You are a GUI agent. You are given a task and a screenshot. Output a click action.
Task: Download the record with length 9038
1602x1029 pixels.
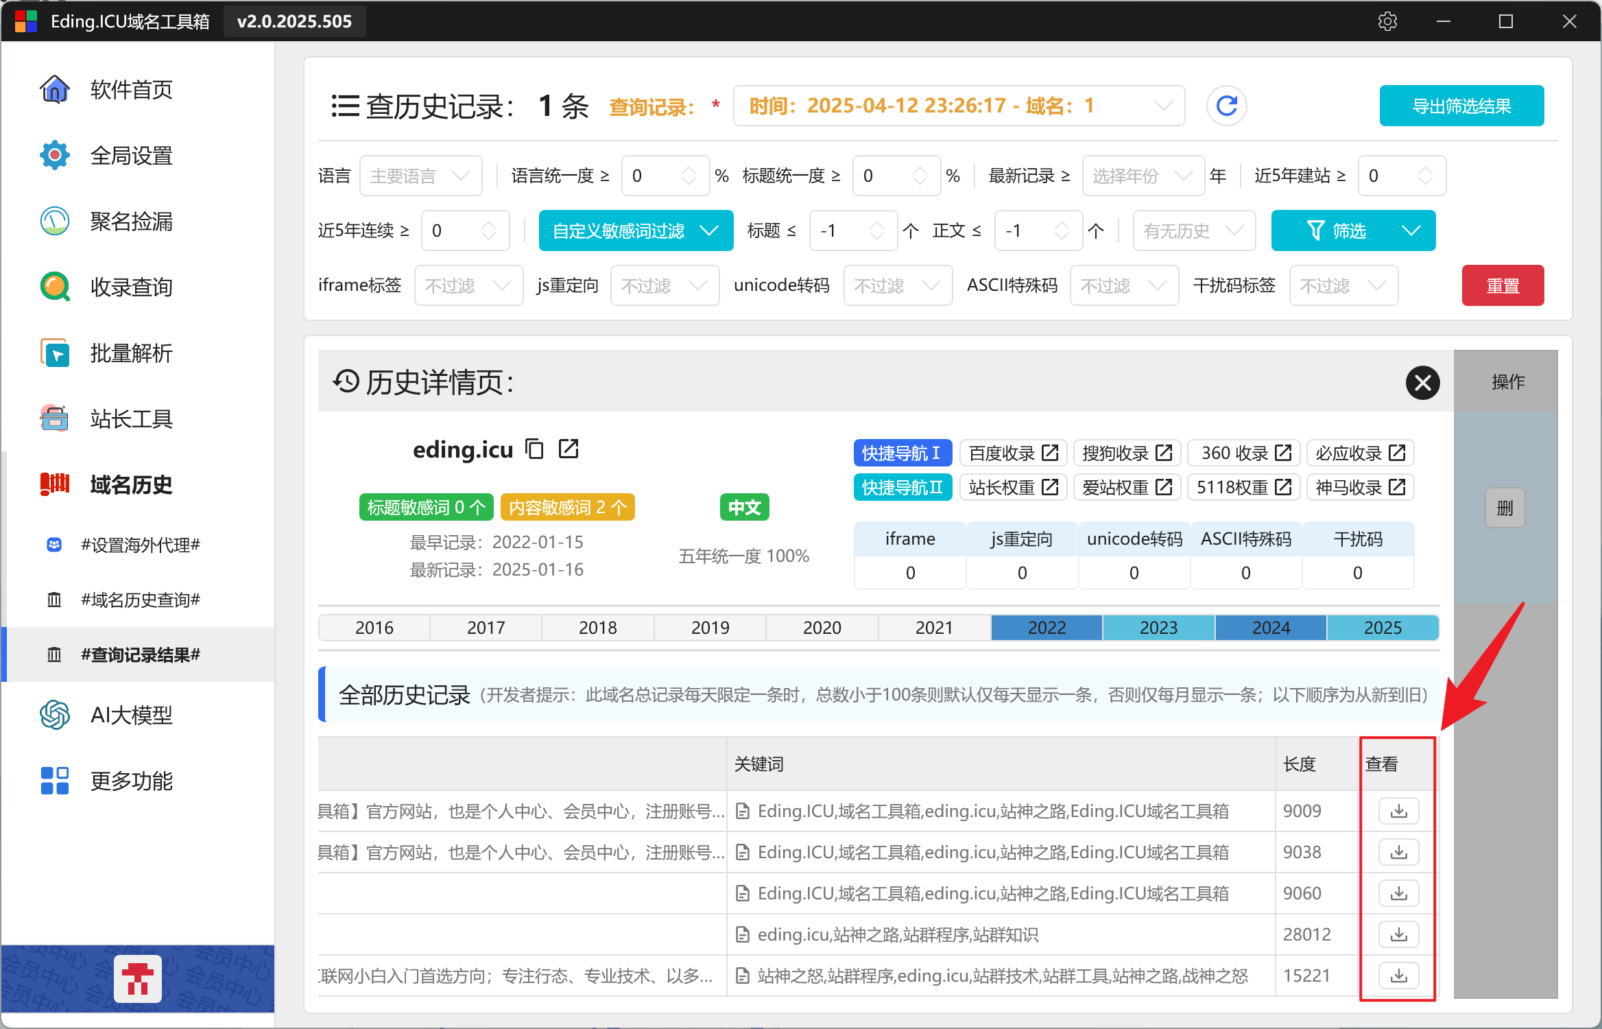tap(1398, 852)
